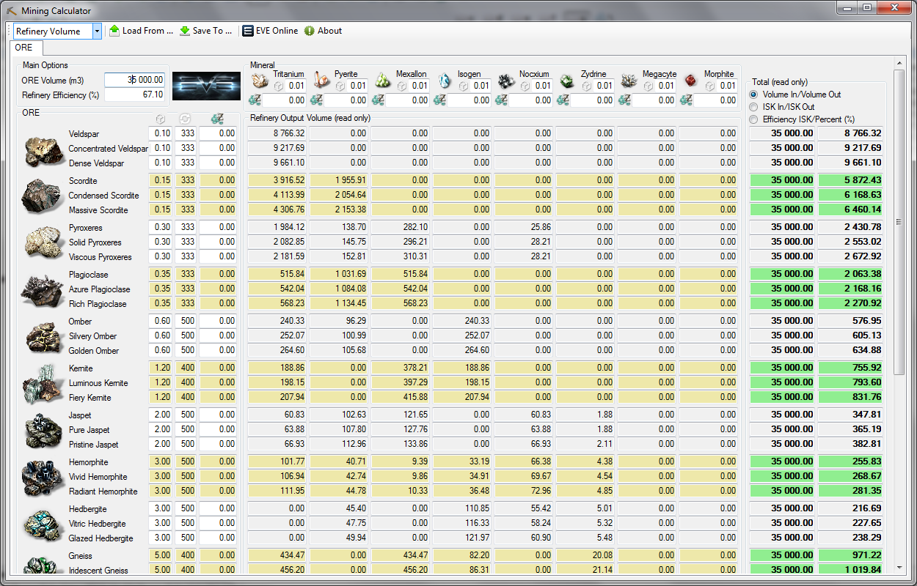
Task: Click the Refinery Efficiency percent field
Action: [x=134, y=94]
